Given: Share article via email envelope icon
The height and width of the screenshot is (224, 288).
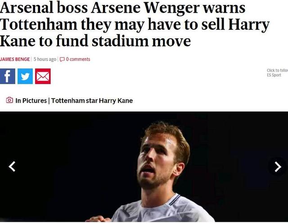Looking at the screenshot, I should [43, 76].
